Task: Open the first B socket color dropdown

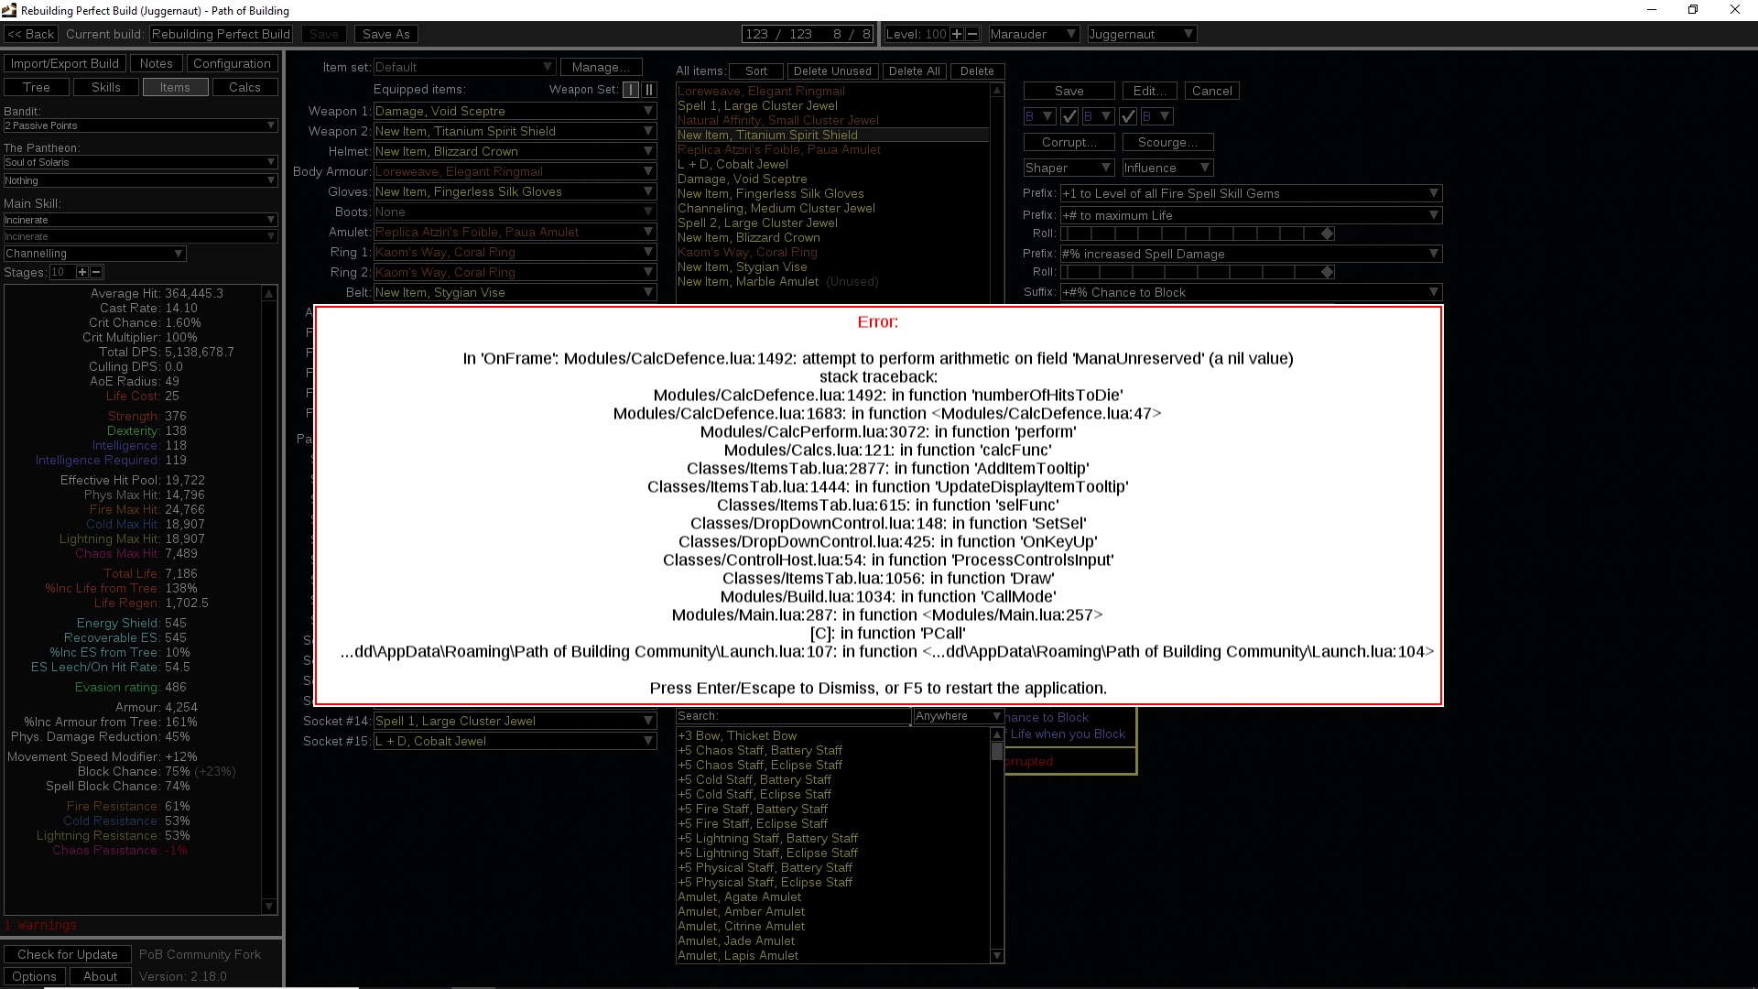Action: 1039,116
